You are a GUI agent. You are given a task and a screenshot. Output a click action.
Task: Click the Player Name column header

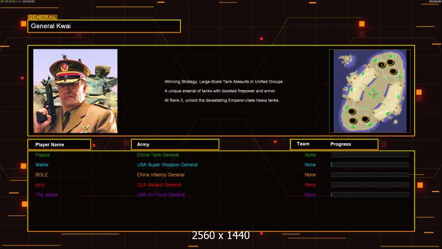coord(59,144)
